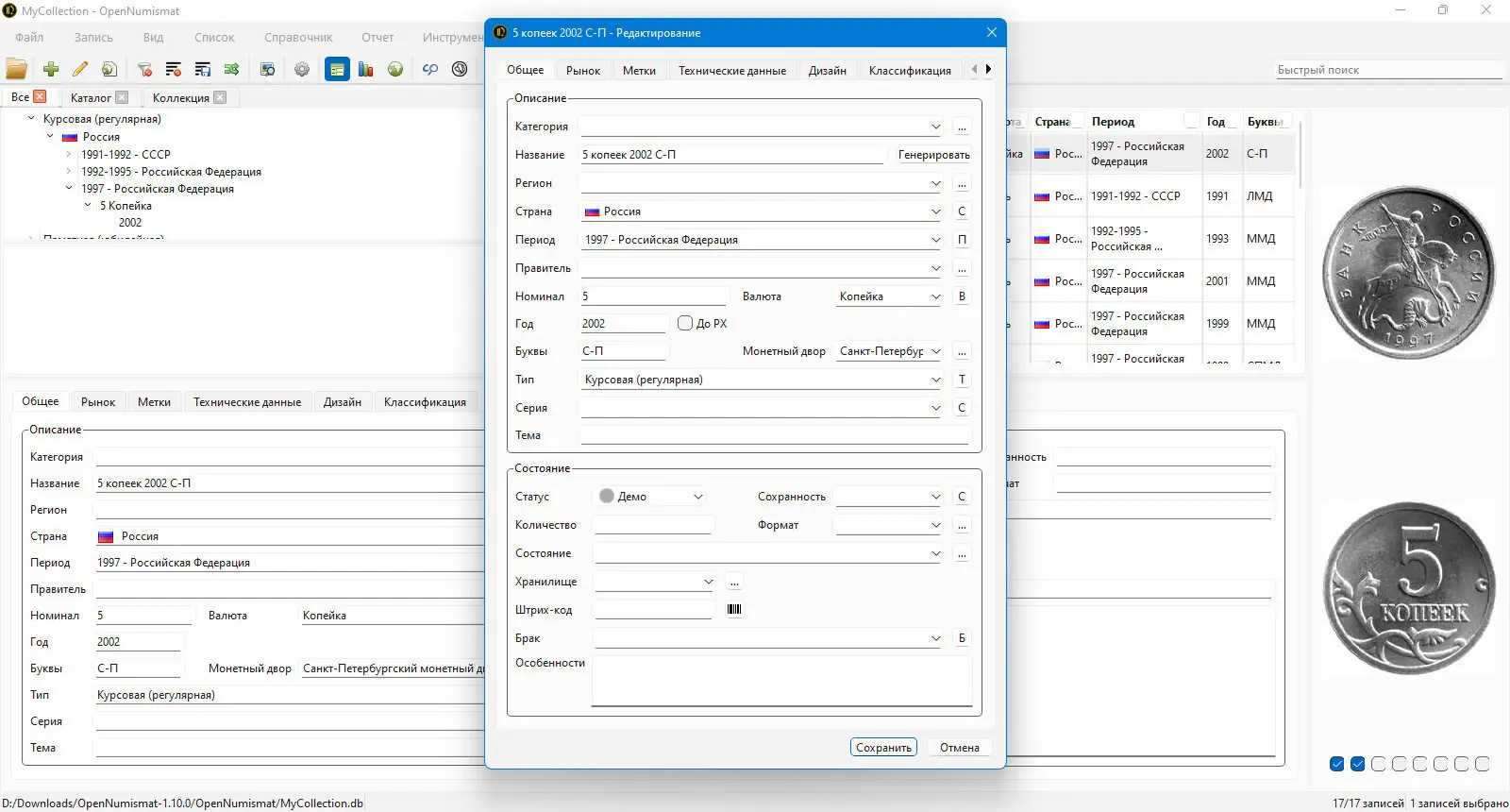Click the coin obverse image thumbnail
1510x812 pixels.
pos(1408,272)
